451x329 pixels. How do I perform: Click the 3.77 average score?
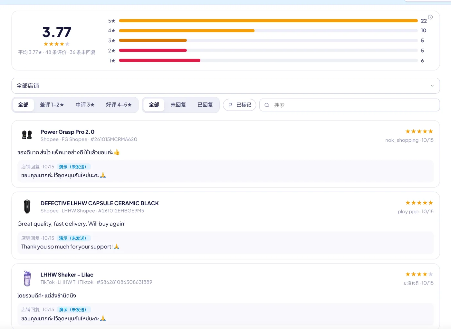57,32
